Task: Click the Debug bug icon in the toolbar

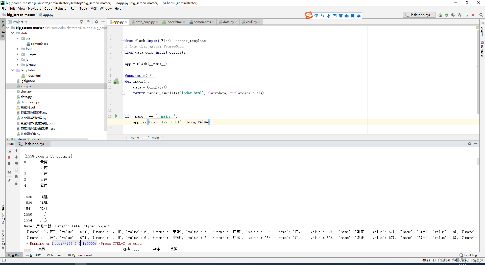Action: click(x=447, y=15)
